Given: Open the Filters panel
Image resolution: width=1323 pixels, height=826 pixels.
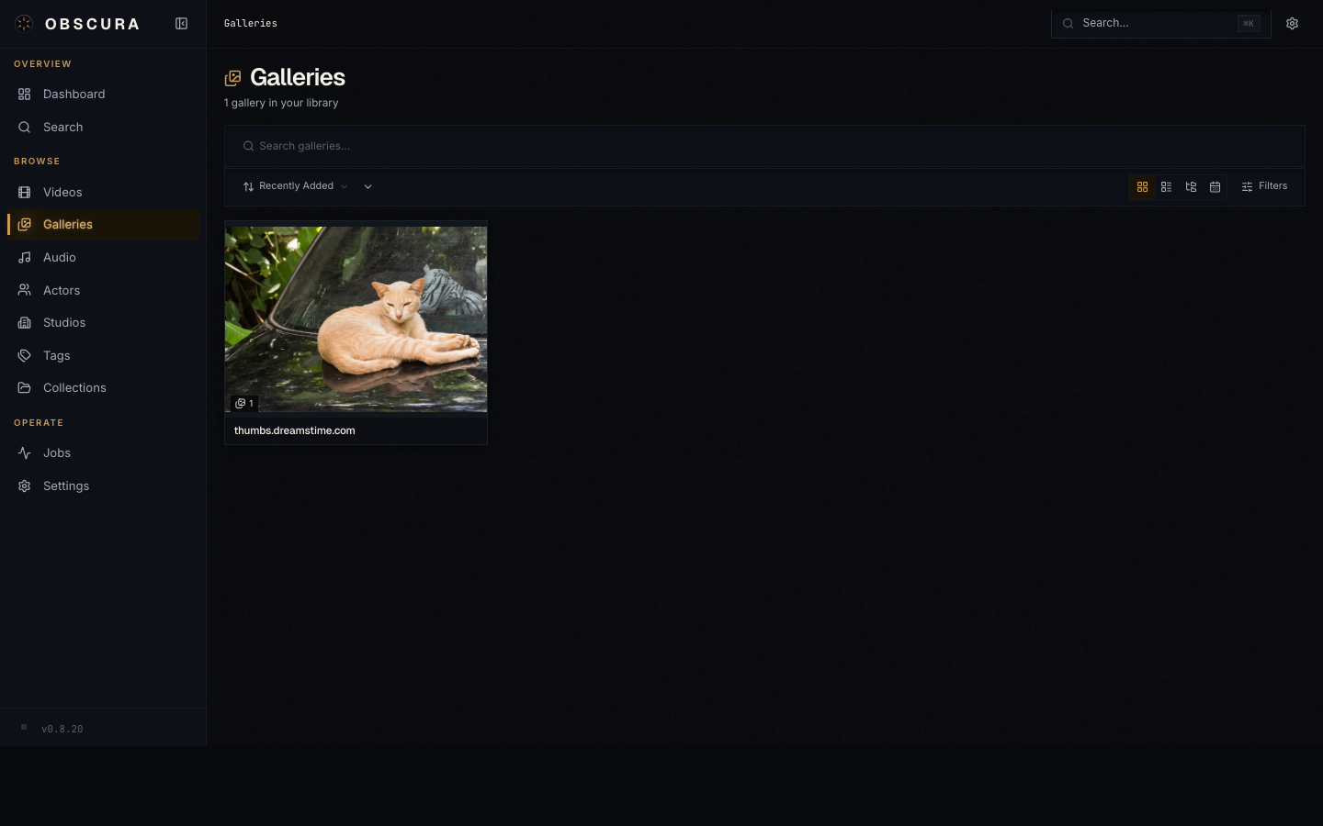Looking at the screenshot, I should tap(1264, 186).
